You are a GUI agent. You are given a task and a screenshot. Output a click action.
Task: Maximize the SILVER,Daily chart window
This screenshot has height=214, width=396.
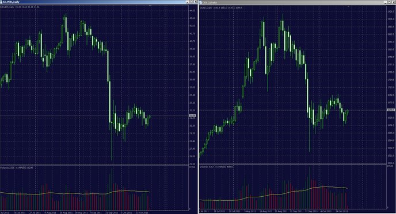pyautogui.click(x=192, y=2)
